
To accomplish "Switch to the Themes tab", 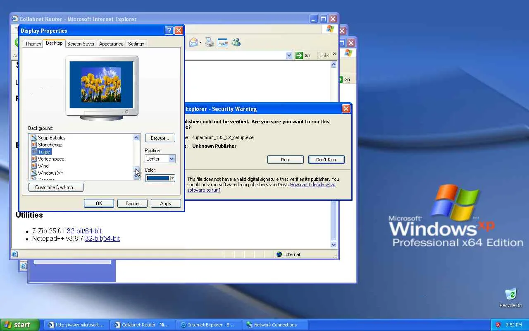I will tap(33, 44).
